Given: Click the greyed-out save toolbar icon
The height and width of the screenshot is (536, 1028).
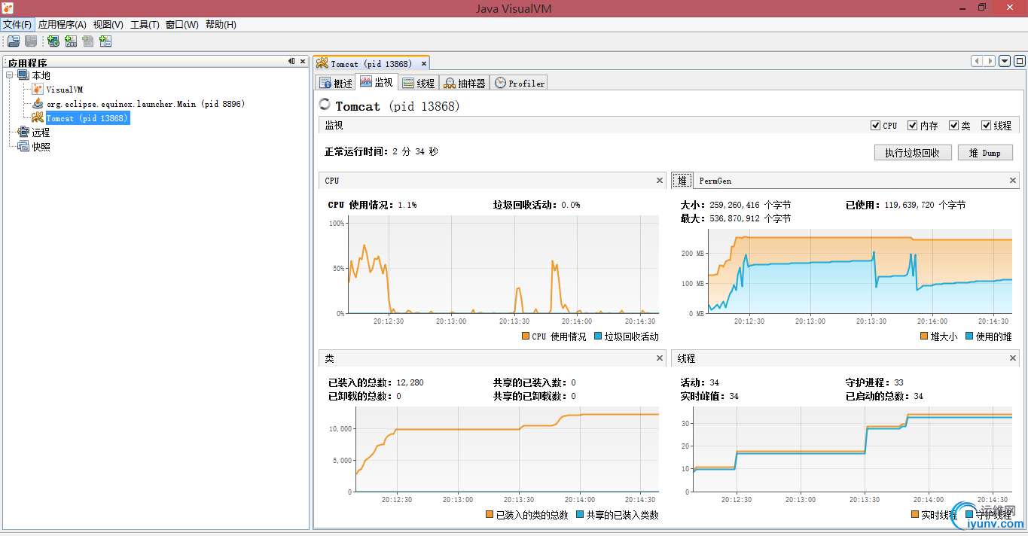Looking at the screenshot, I should (31, 41).
